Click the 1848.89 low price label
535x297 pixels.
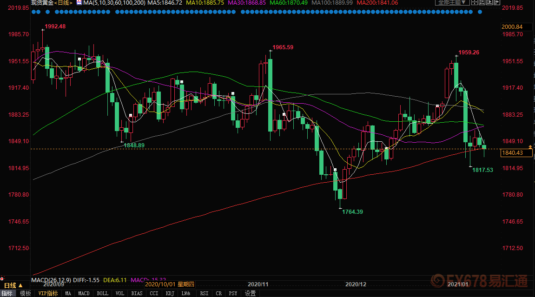134,145
